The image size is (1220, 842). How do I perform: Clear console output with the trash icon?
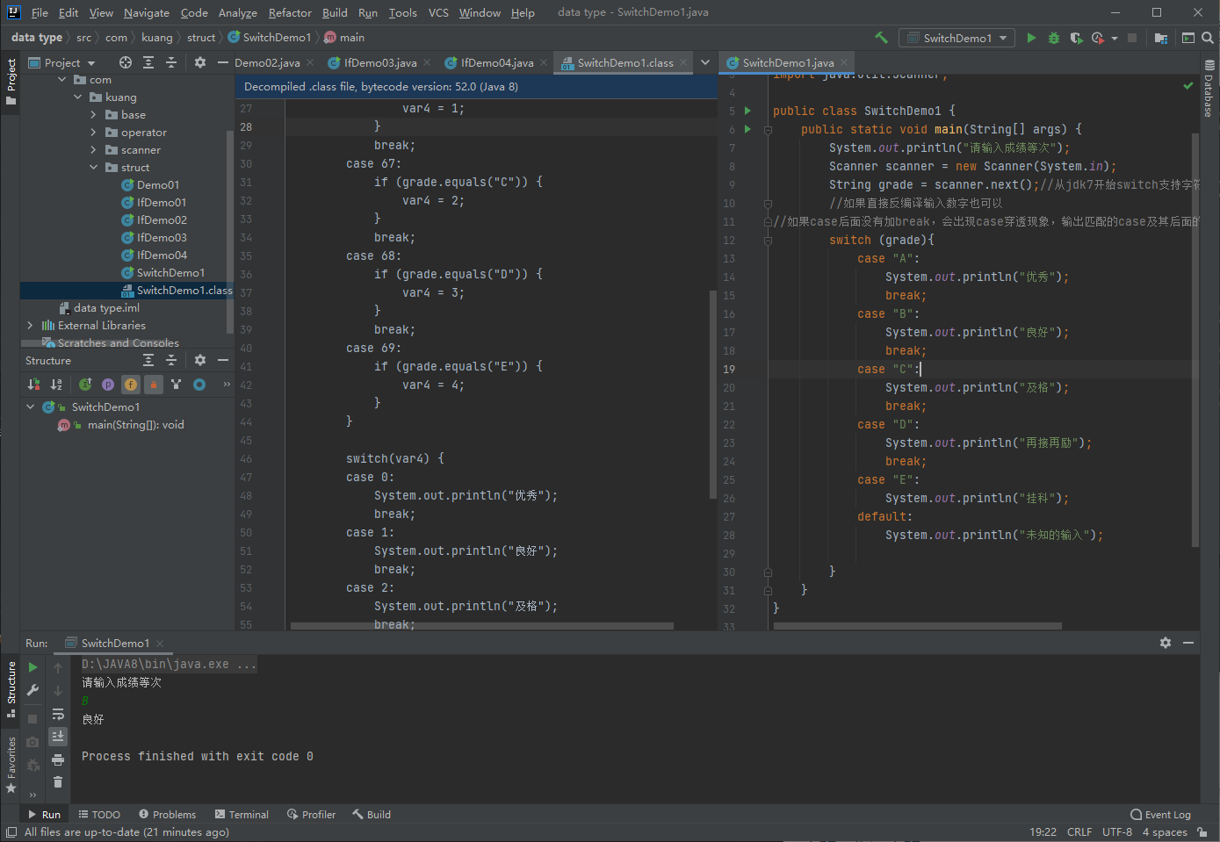click(x=58, y=782)
